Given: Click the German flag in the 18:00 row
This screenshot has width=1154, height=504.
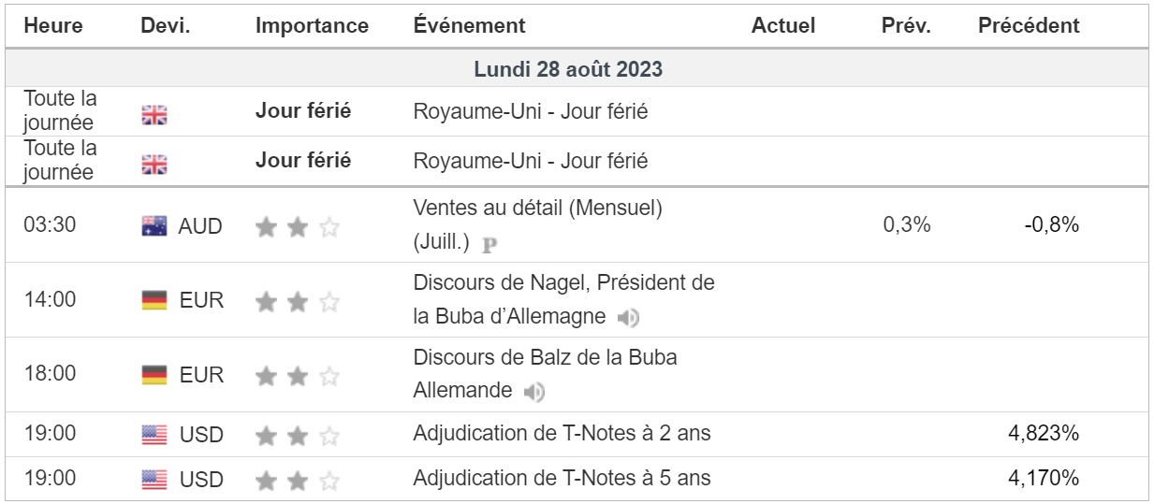Looking at the screenshot, I should pyautogui.click(x=154, y=375).
